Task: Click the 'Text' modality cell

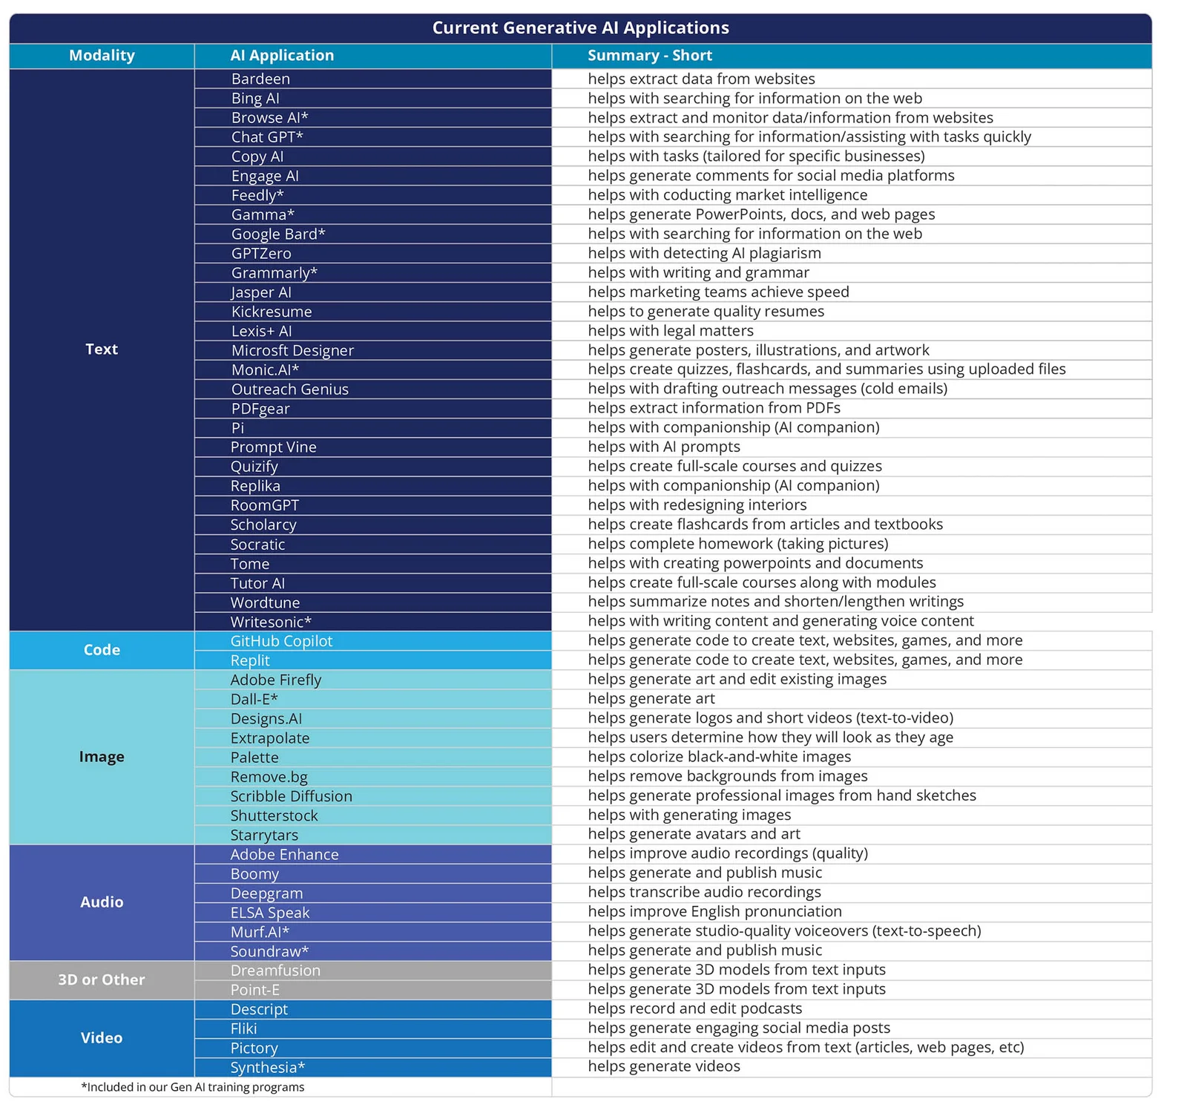Action: 102,349
